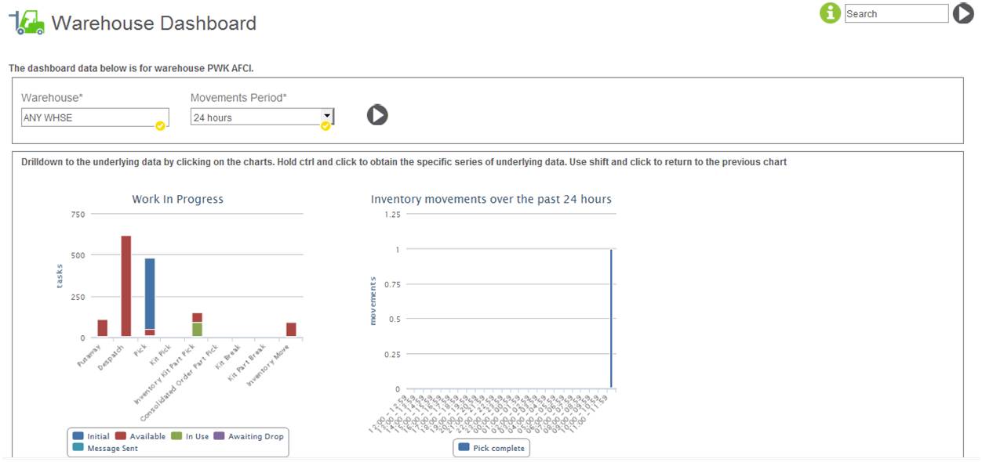Drill into the red Despatch bar

pyautogui.click(x=126, y=287)
